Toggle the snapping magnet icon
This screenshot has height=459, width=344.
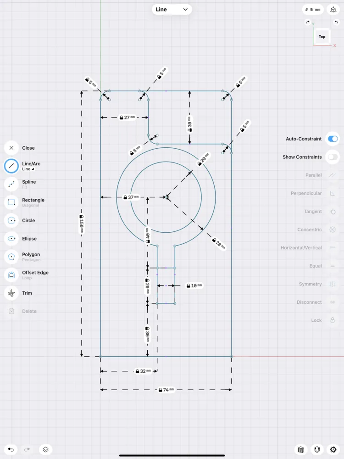coord(317,449)
